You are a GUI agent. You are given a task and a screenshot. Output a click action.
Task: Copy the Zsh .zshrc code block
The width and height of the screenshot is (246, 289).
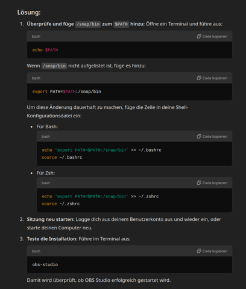(x=212, y=183)
